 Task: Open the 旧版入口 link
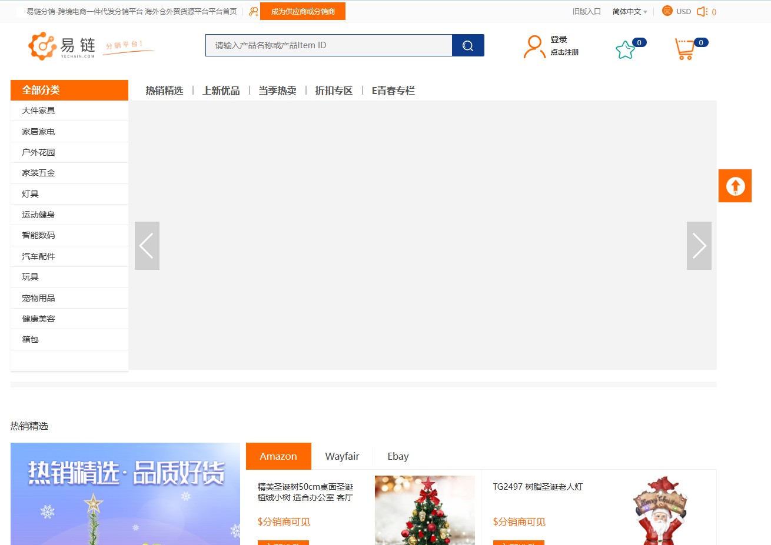(x=586, y=11)
